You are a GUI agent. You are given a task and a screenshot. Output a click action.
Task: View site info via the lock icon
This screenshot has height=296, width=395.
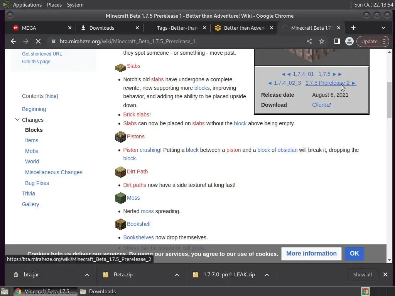pos(53,41)
